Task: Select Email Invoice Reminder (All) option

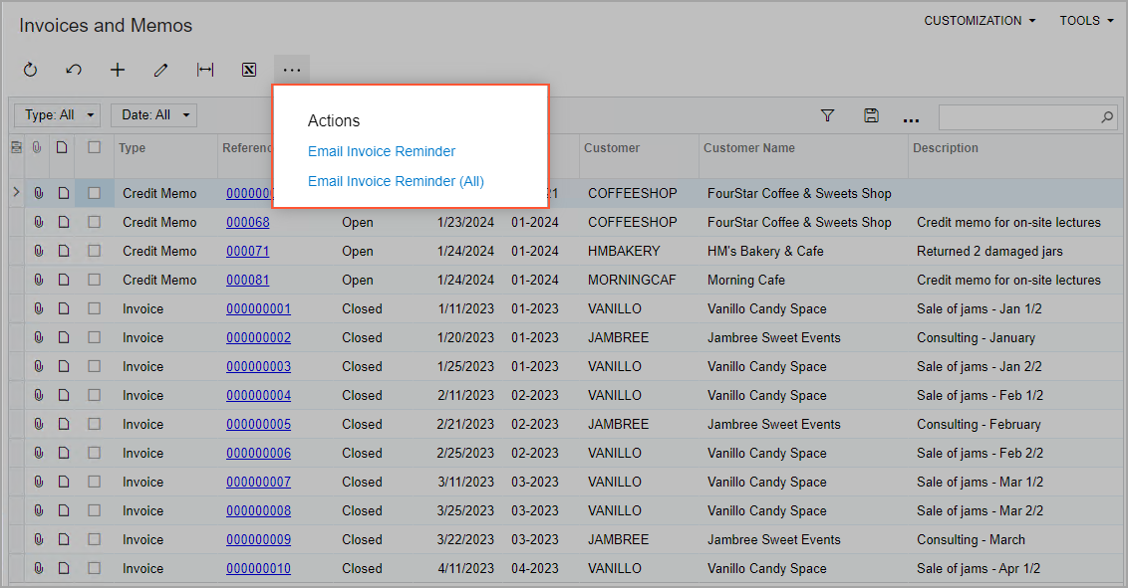Action: (x=396, y=181)
